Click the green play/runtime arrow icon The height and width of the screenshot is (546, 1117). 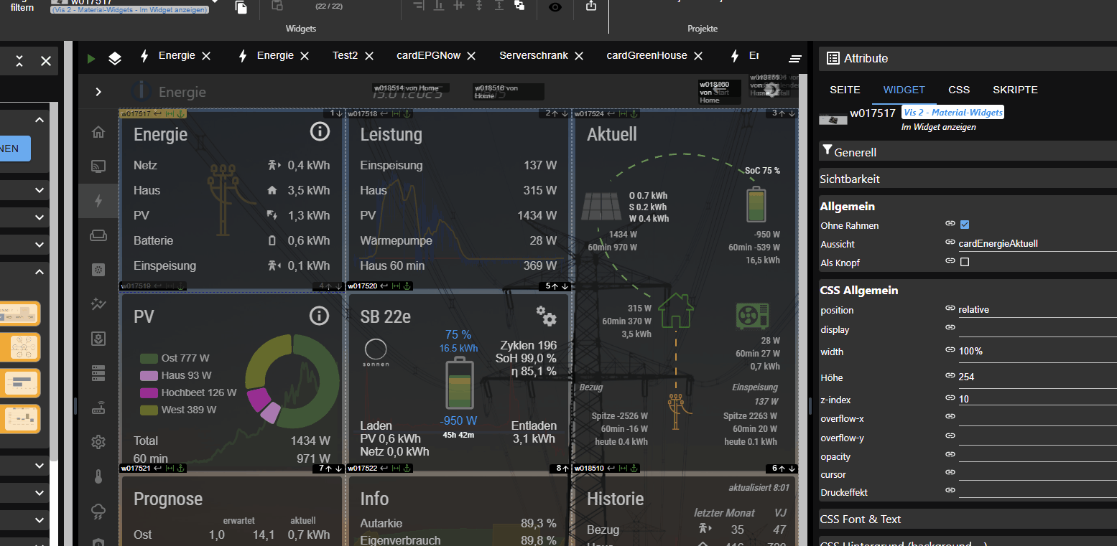pos(91,58)
